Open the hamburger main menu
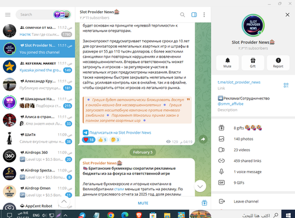Screen dimensions: 295x218 [x=8, y=15]
